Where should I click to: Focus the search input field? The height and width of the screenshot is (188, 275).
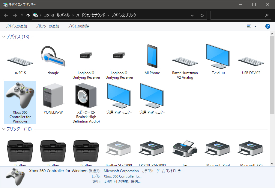pos(238,15)
